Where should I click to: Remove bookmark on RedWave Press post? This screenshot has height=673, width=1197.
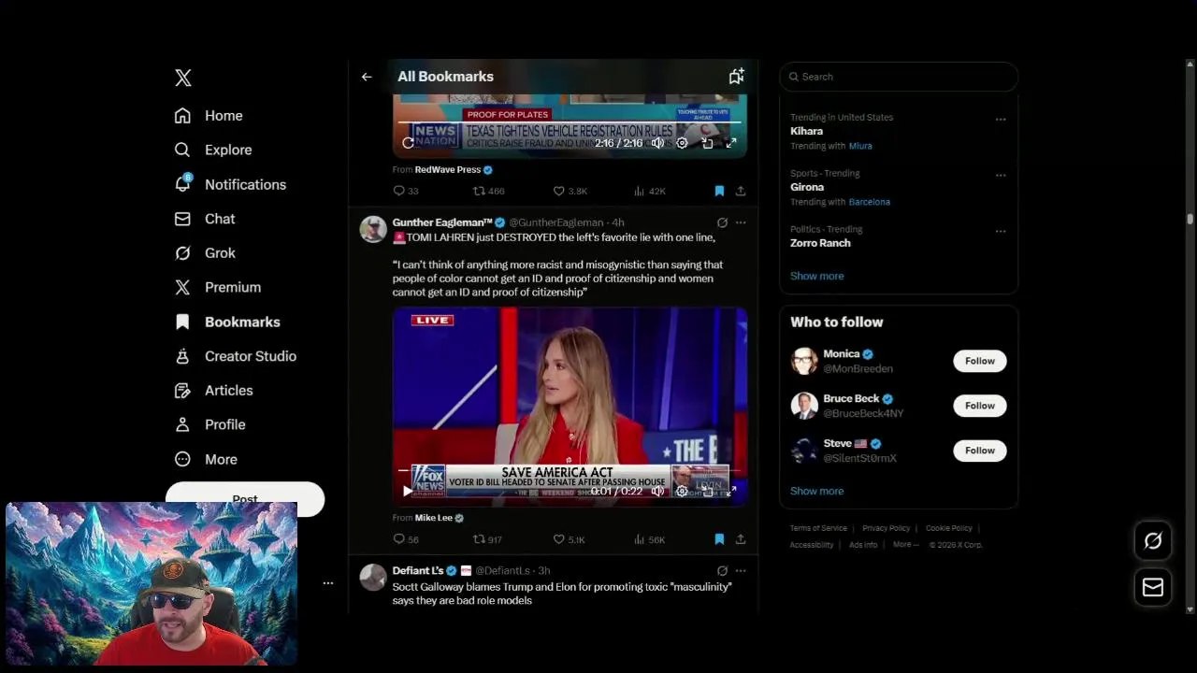click(719, 191)
